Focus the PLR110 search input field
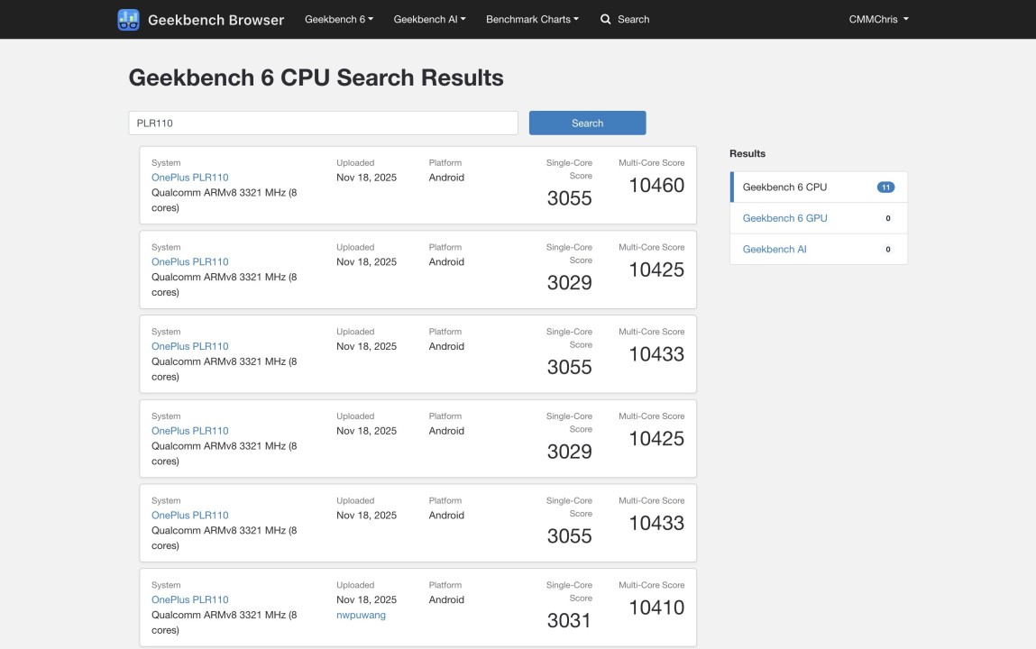Screen dimensions: 1036x649 tap(323, 123)
